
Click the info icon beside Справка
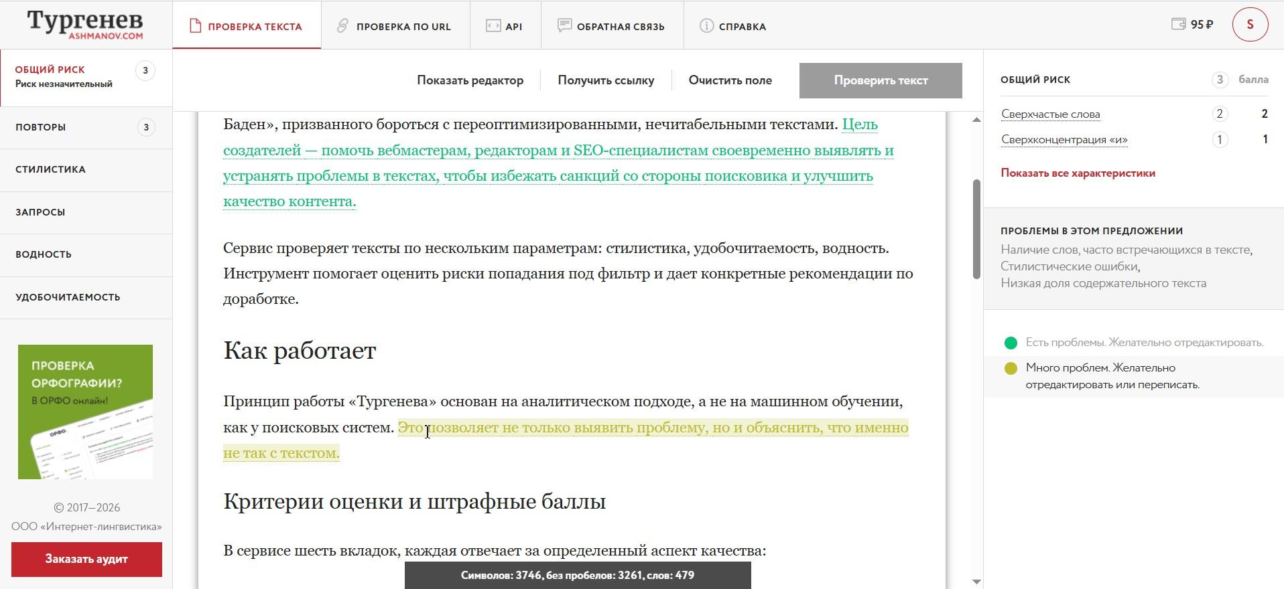(706, 26)
